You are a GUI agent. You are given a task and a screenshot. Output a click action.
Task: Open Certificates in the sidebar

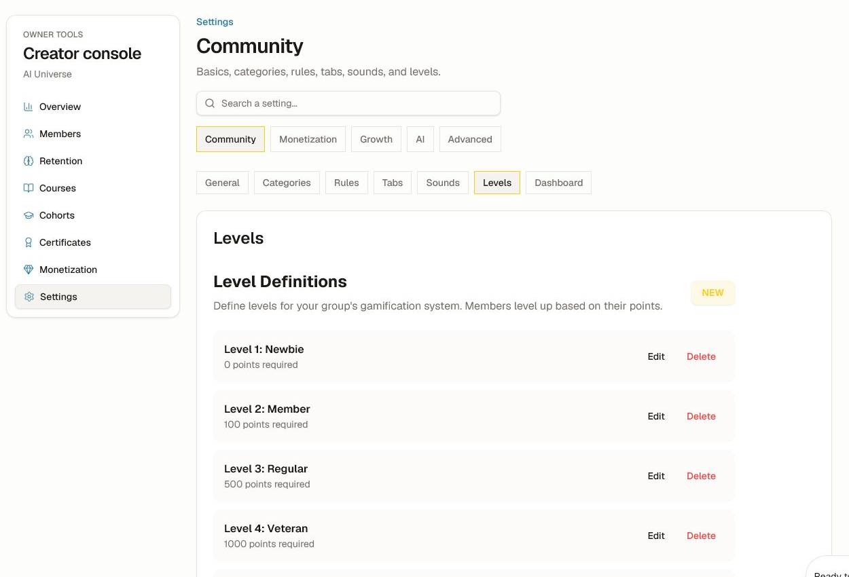click(93, 242)
